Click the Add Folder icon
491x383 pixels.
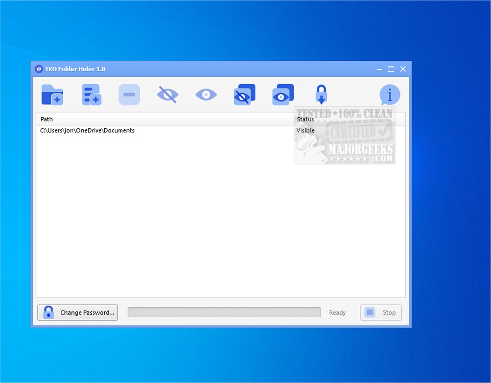point(52,95)
